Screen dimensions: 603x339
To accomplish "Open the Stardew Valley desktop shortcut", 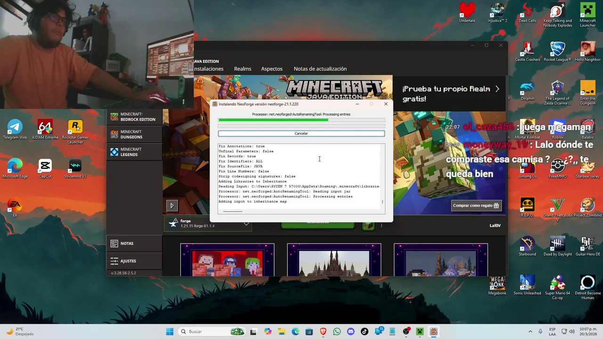I will pos(587,169).
